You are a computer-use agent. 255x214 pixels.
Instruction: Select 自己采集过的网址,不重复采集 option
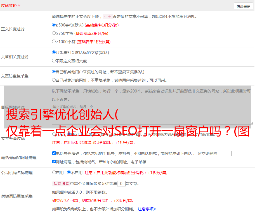[x=54, y=80]
